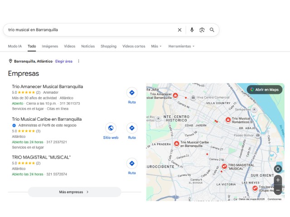Center the map with the my-location icon
290x217 pixels.
pos(278,169)
